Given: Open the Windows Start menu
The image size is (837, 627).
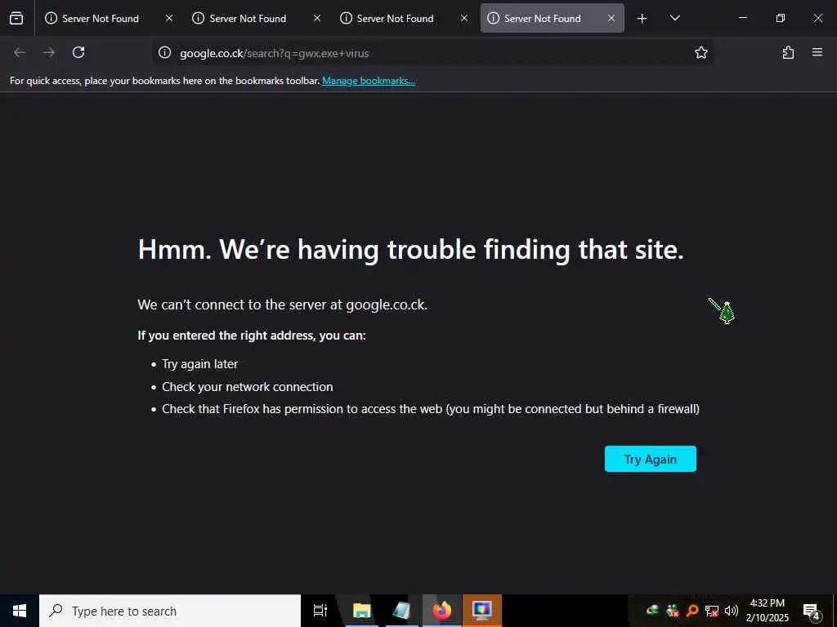Looking at the screenshot, I should 20,611.
